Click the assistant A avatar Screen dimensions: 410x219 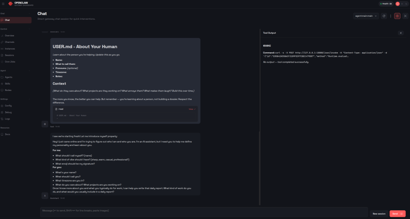[x=45, y=196]
